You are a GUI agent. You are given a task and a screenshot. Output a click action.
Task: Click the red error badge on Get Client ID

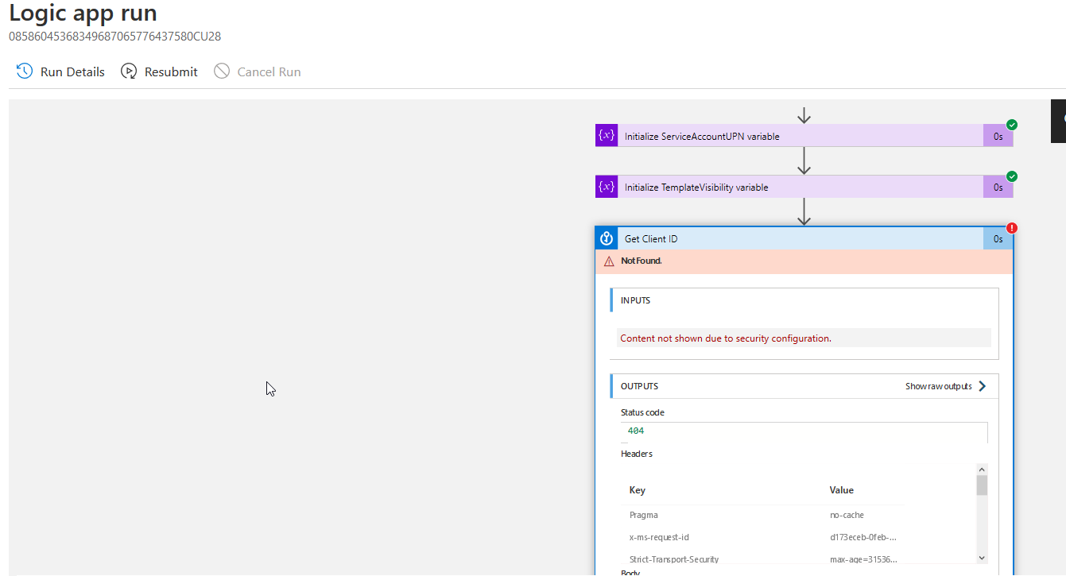coord(1011,227)
